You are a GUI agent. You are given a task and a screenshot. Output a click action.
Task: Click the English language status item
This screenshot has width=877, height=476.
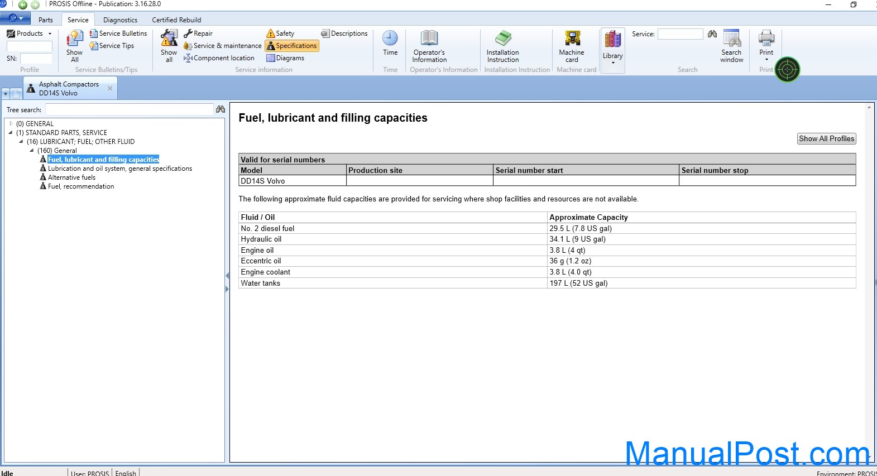(126, 473)
